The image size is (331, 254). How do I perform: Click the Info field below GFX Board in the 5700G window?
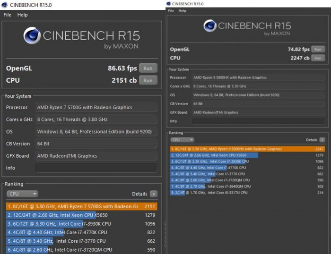click(96, 168)
